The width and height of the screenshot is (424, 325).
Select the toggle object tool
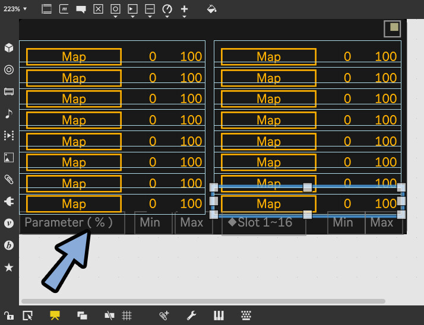[x=98, y=9]
